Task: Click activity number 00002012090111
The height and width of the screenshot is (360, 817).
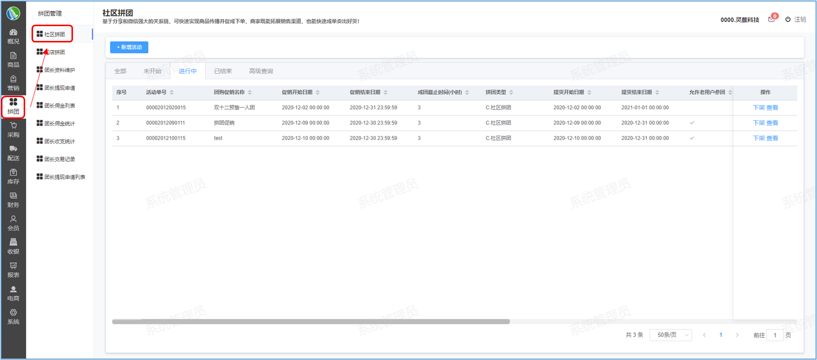Action: click(166, 123)
